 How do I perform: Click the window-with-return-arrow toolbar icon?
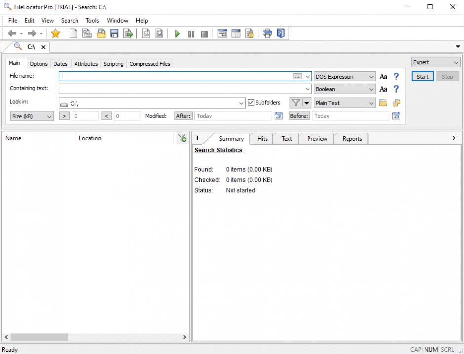point(222,33)
